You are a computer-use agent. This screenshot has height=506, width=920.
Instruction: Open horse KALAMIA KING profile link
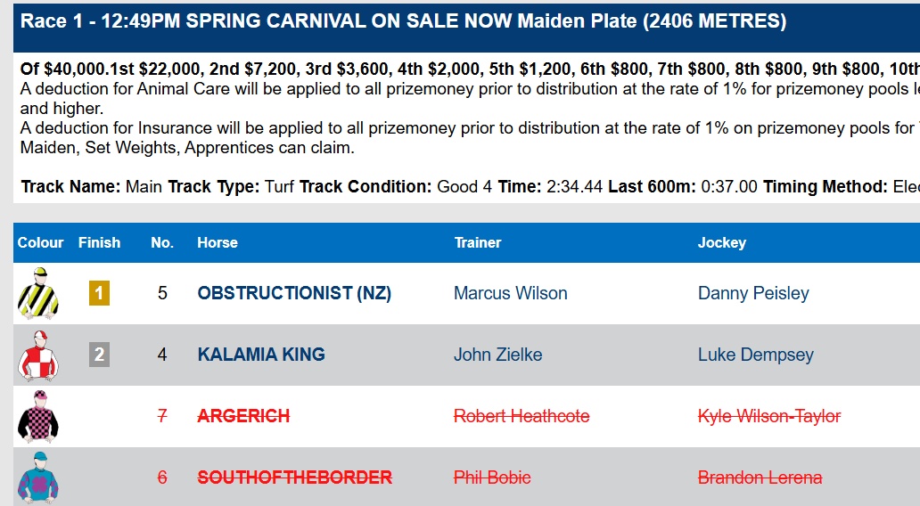click(x=261, y=355)
